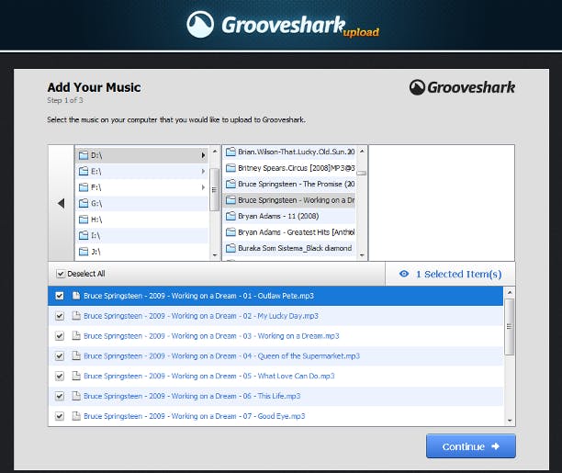Click folder icon of Britney Spears.Circus
The image size is (562, 473).
point(230,168)
